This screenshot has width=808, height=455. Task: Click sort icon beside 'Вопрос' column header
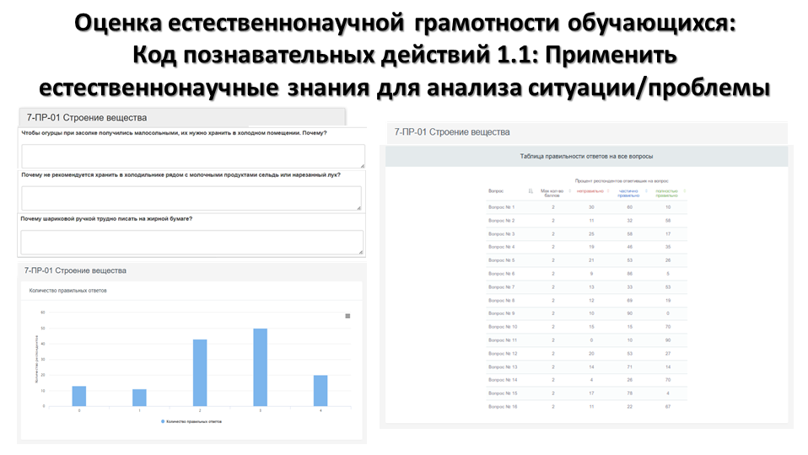click(531, 191)
